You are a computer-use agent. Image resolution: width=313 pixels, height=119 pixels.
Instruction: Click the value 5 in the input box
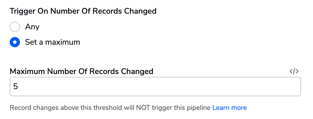point(16,87)
